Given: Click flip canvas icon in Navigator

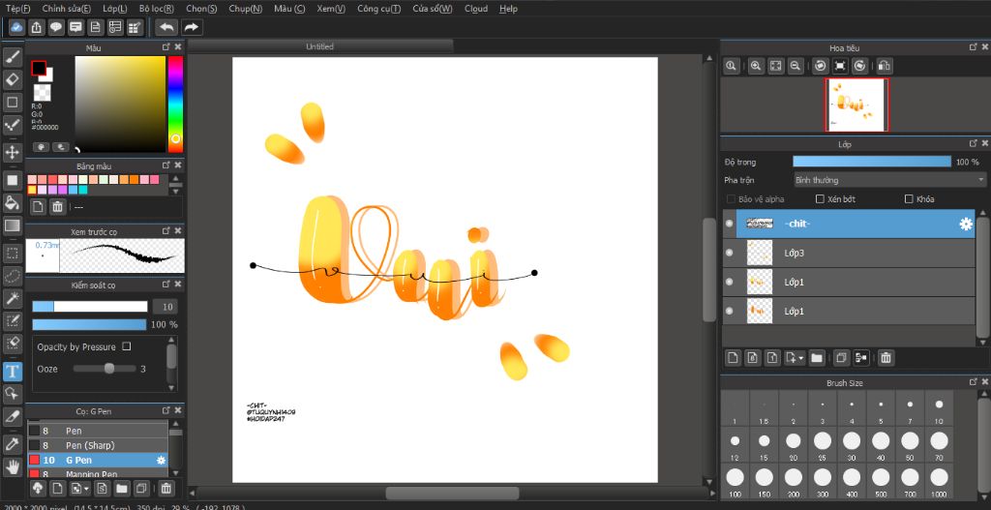Looking at the screenshot, I should [x=885, y=66].
